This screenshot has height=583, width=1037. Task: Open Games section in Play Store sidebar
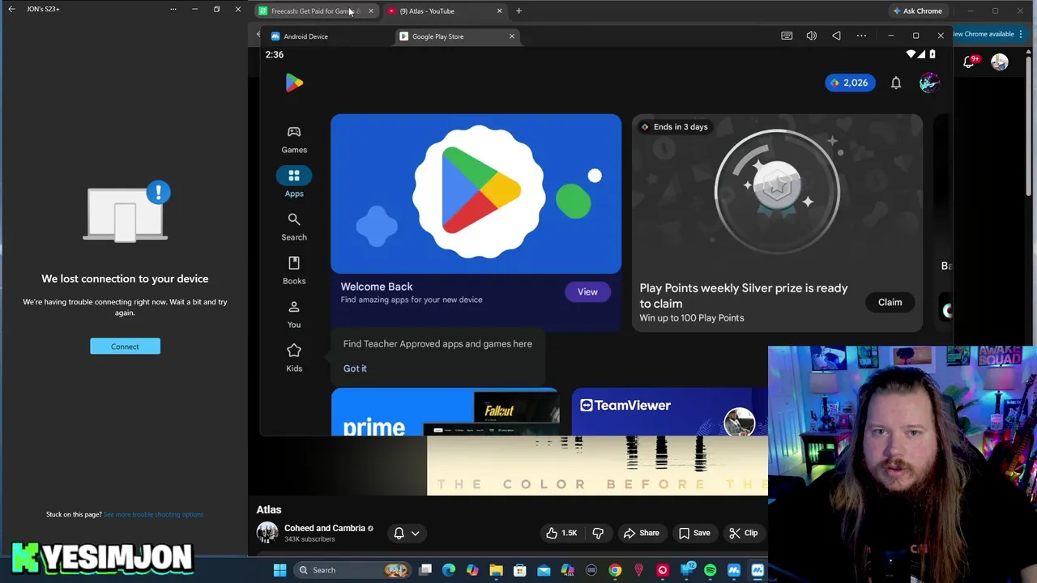(294, 139)
